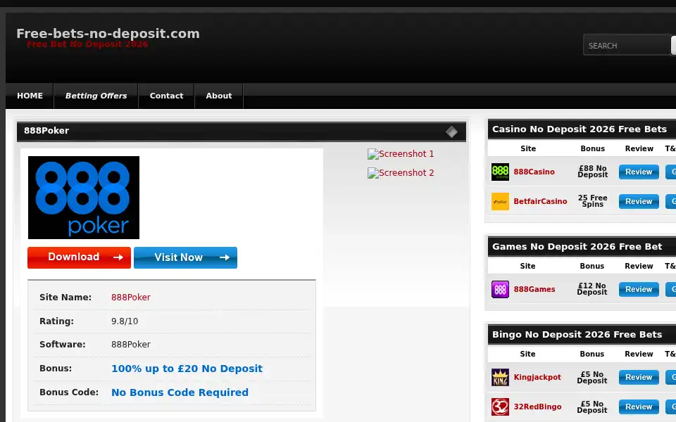Image resolution: width=676 pixels, height=422 pixels.
Task: Click the 888Games logo icon
Action: 500,289
